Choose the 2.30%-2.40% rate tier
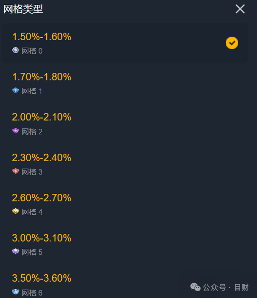This screenshot has height=298, width=257. (125, 164)
